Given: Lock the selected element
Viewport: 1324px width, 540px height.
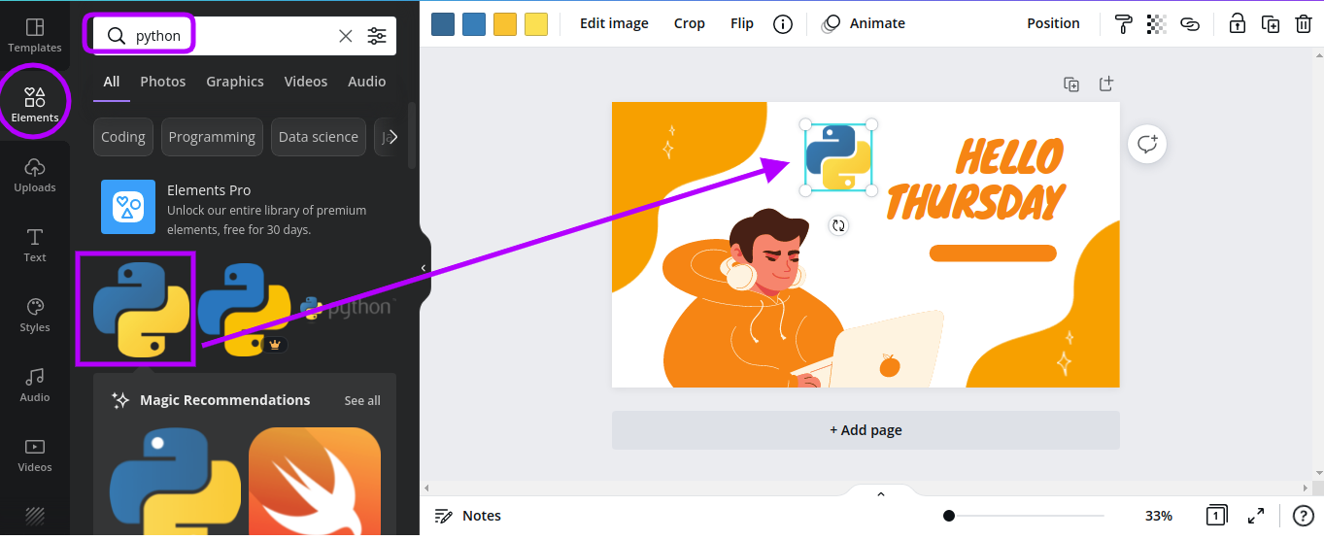Looking at the screenshot, I should 1238,24.
